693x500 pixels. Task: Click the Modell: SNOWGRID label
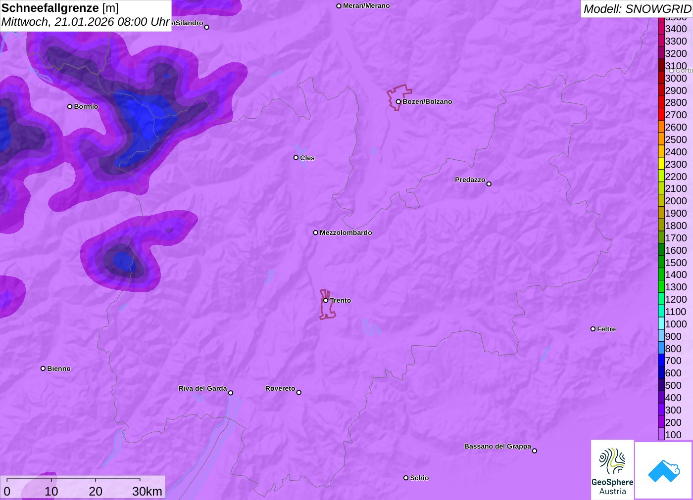[x=637, y=9]
